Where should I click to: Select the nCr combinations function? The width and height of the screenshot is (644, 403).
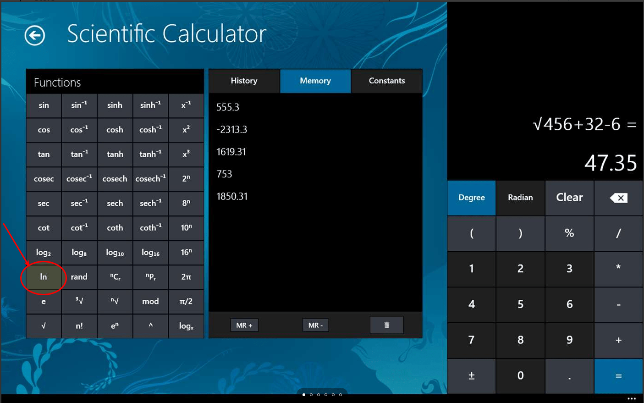click(115, 276)
